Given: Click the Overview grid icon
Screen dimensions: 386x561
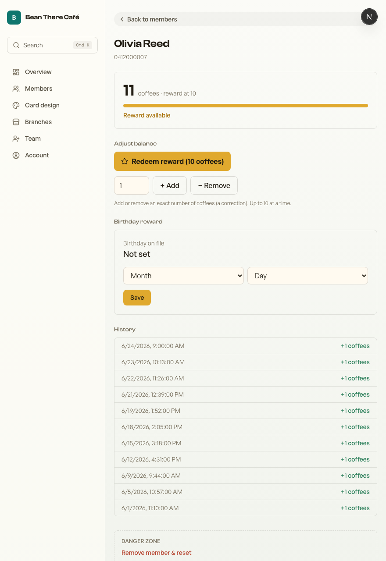Looking at the screenshot, I should 16,72.
